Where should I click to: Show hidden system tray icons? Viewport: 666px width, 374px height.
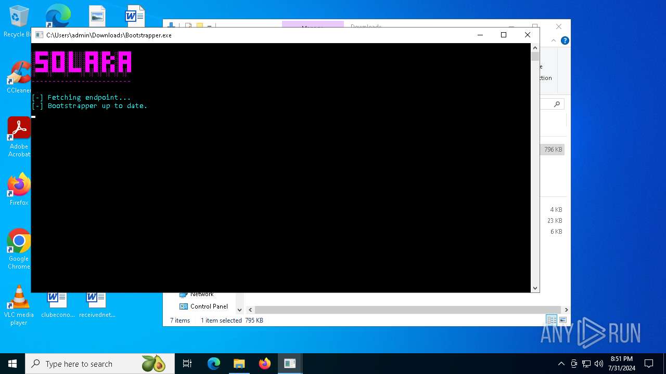point(561,364)
